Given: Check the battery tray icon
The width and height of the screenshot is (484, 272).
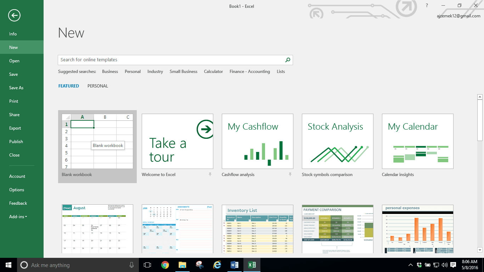Looking at the screenshot, I should click(x=428, y=265).
